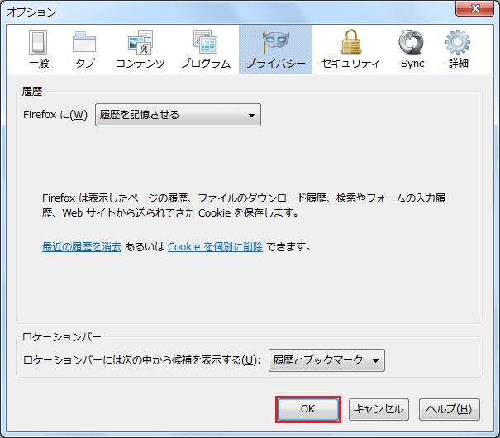Open the プログラム (Applications) options panel
Screen dimensions: 500x438
(x=205, y=50)
